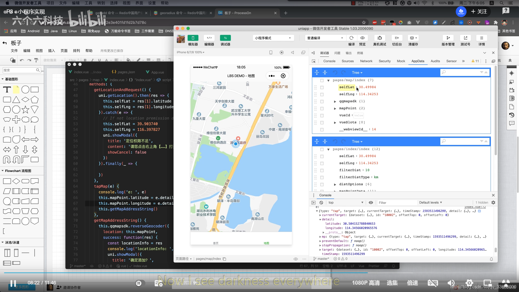519x292 pixels.
Task: Click the console clear log icon
Action: click(x=321, y=203)
